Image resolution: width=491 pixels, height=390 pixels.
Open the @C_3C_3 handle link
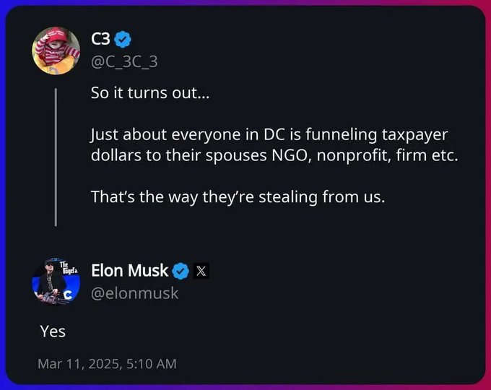(124, 61)
